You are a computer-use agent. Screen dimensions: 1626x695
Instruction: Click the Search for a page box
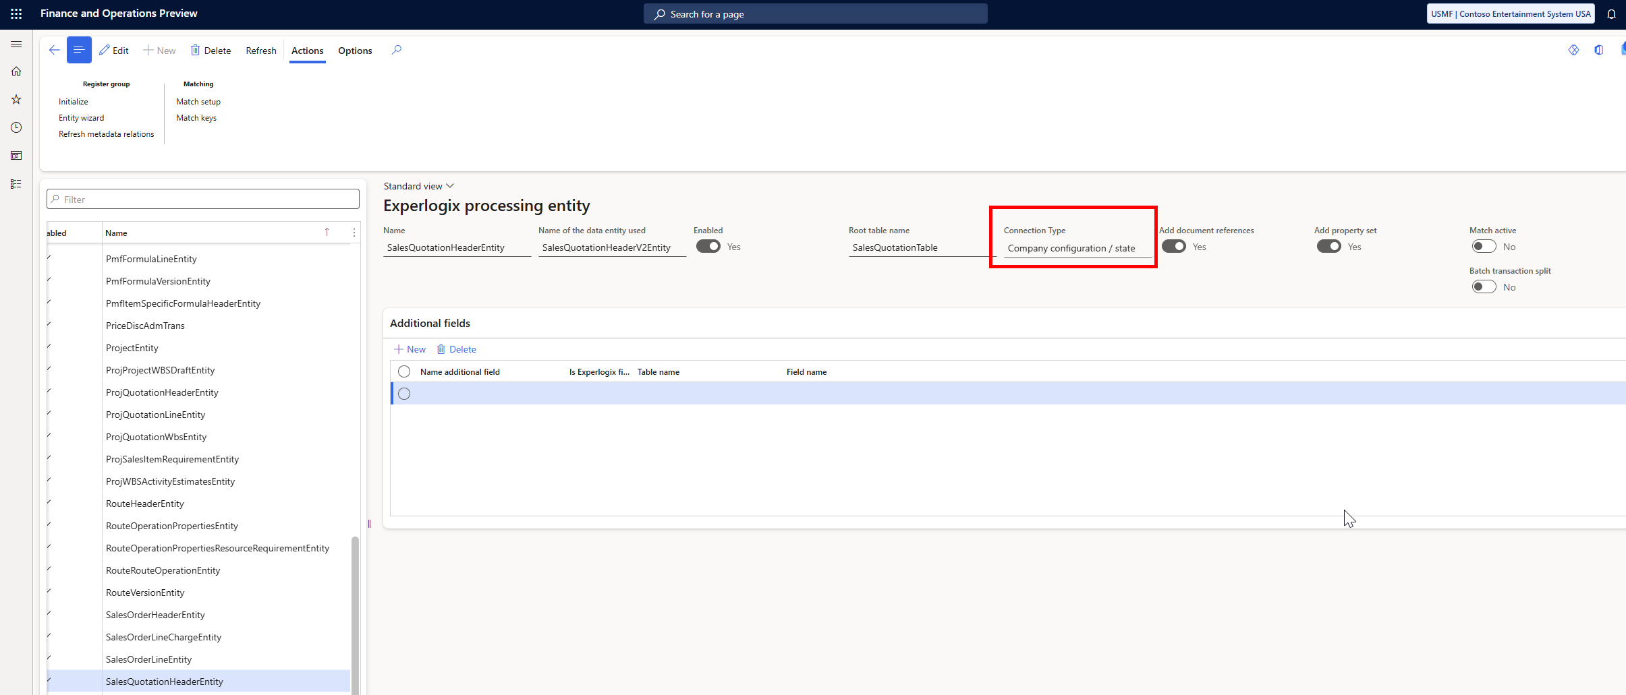click(x=816, y=14)
